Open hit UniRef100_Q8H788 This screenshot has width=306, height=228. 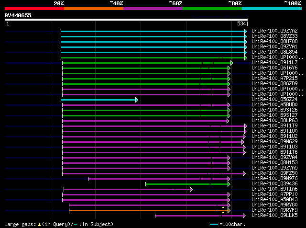pos(274,42)
